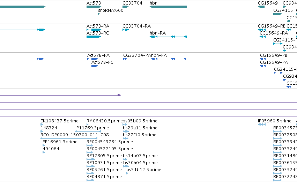The width and height of the screenshot is (297, 182).
Task: Select the CG33704-RA transcript arrows
Action: tap(126, 30)
